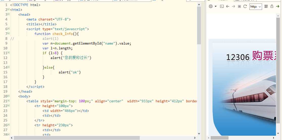Click the align="center" attribute
The width and height of the screenshot is (282, 140).
pos(109,101)
